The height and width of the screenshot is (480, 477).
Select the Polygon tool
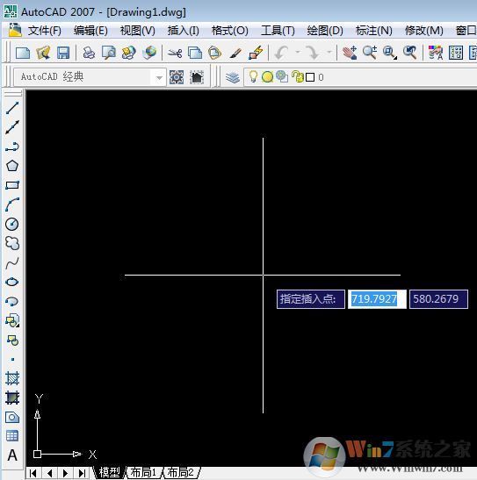click(x=12, y=166)
